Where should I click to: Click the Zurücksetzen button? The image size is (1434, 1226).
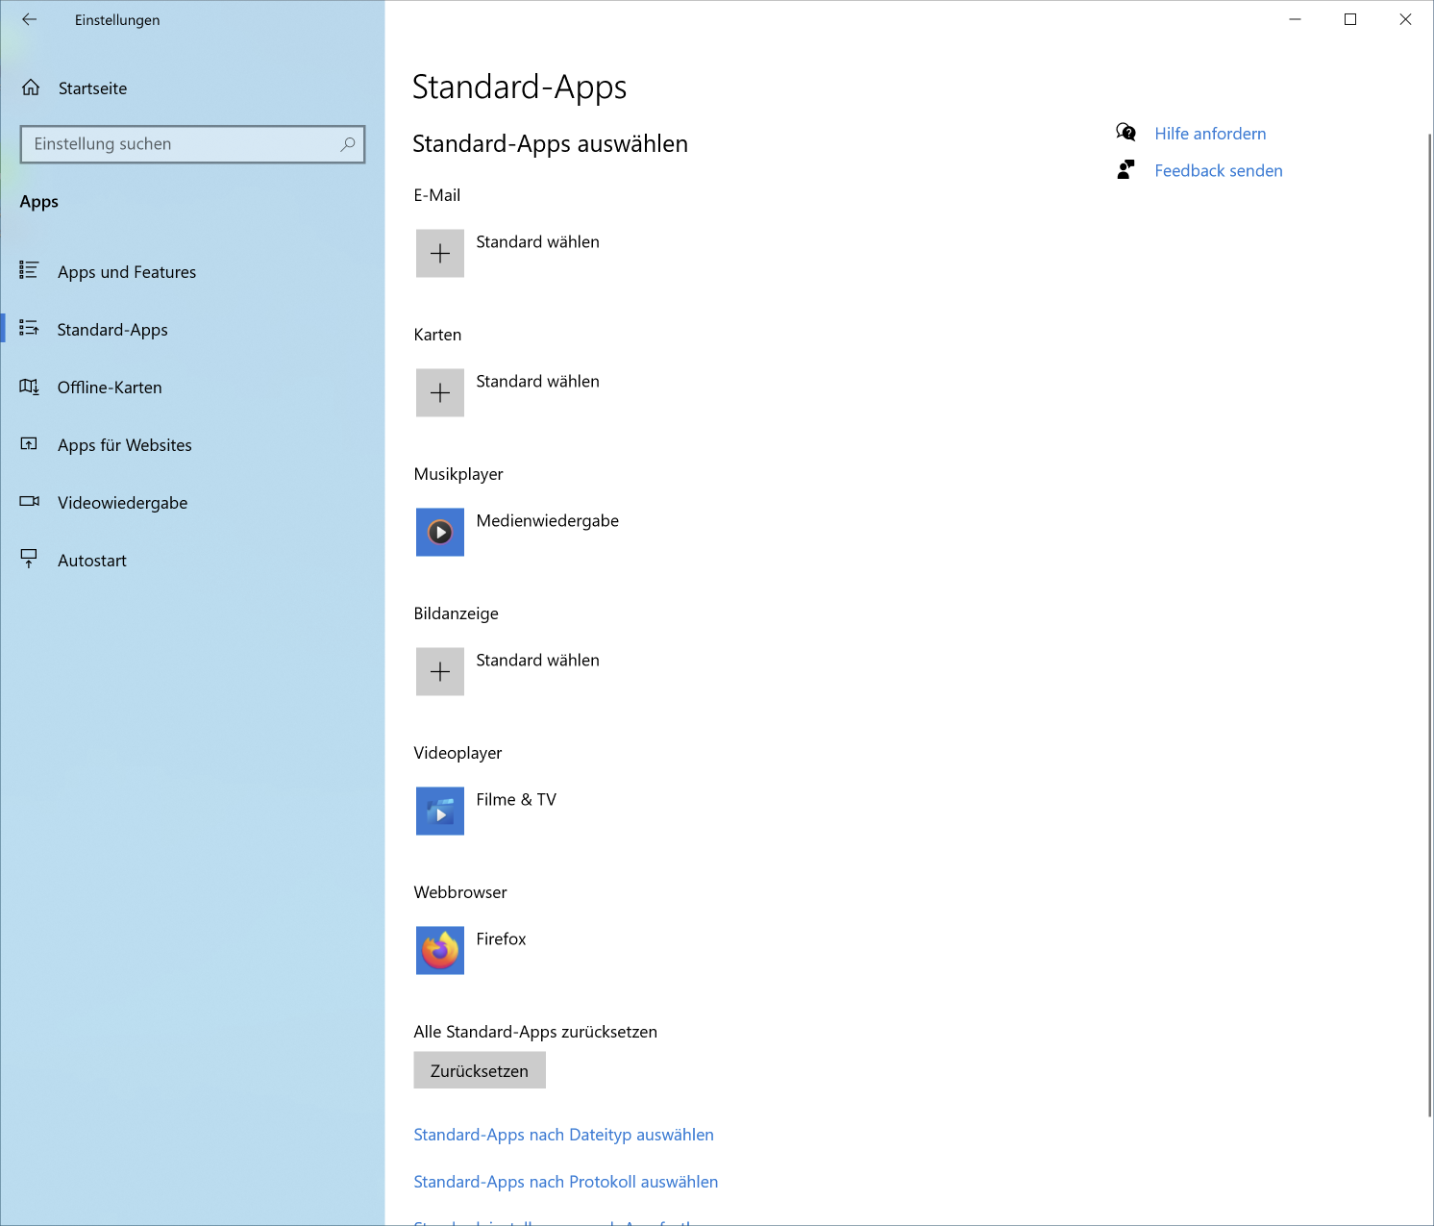tap(480, 1070)
